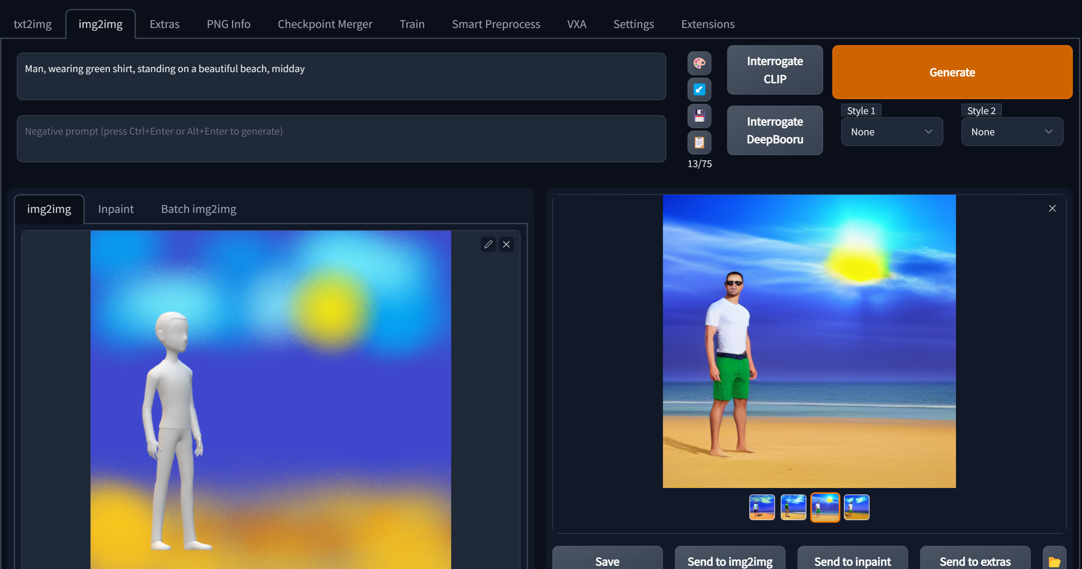Click the 13/75 token counter
Viewport: 1082px width, 569px height.
point(699,164)
